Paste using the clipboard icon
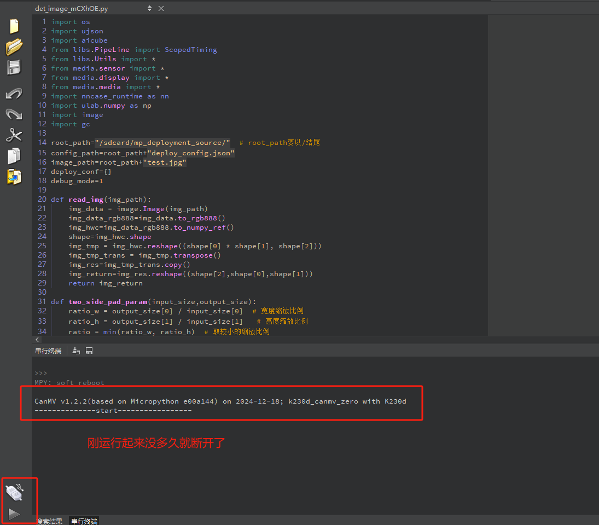Image resolution: width=599 pixels, height=525 pixels. click(x=14, y=177)
